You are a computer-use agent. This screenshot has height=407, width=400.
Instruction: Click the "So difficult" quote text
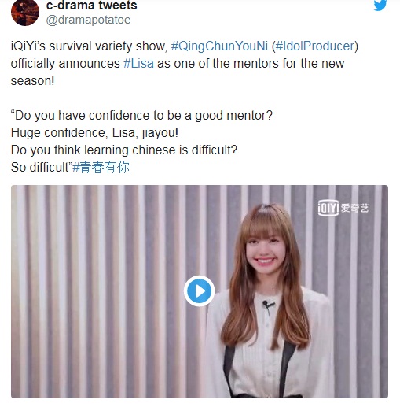42,168
